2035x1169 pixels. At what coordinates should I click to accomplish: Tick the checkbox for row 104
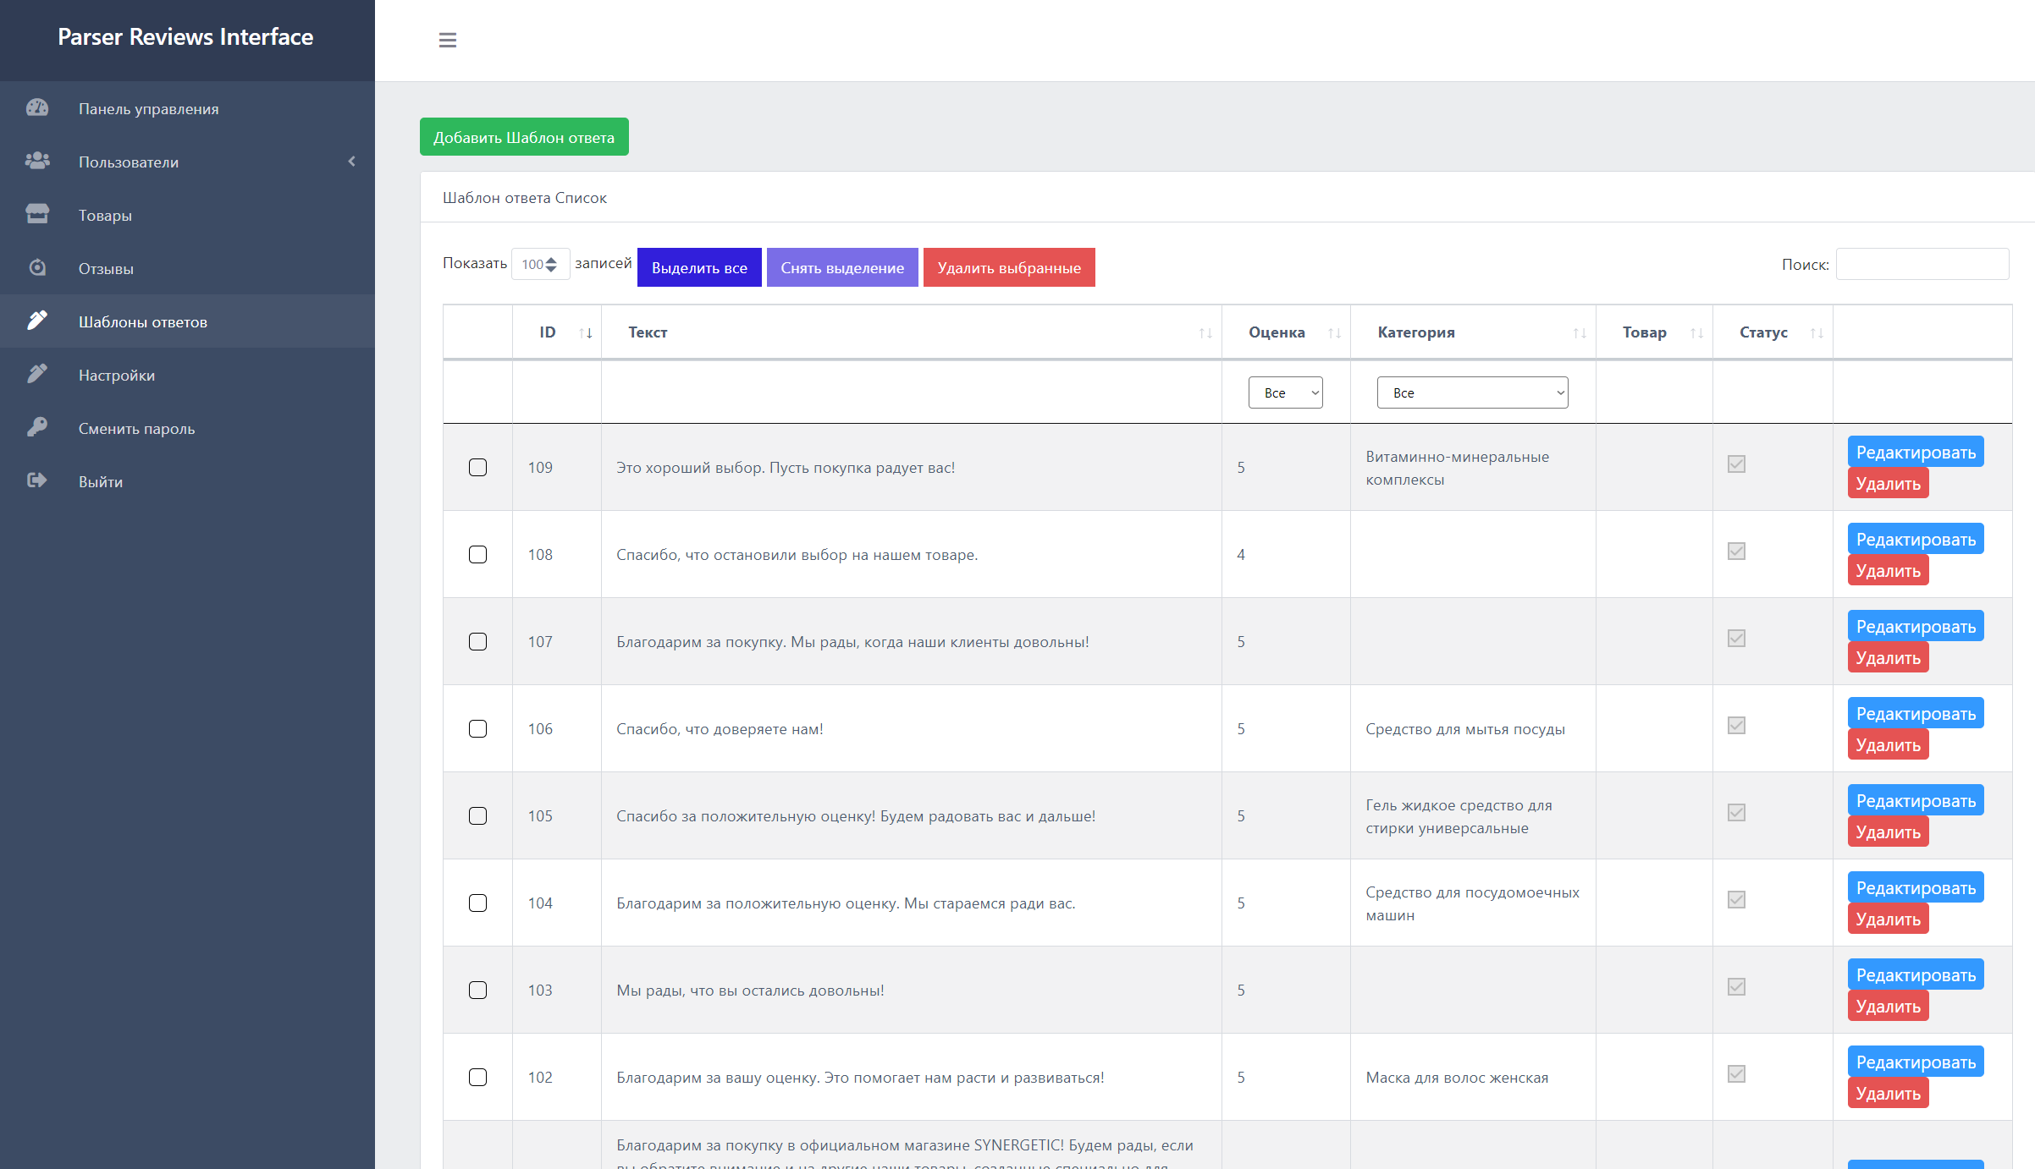477,903
